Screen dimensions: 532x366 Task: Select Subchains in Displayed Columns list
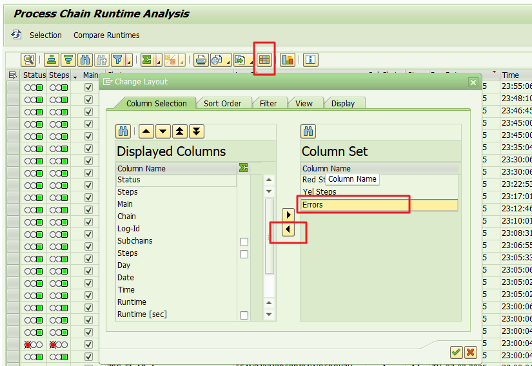click(x=176, y=241)
